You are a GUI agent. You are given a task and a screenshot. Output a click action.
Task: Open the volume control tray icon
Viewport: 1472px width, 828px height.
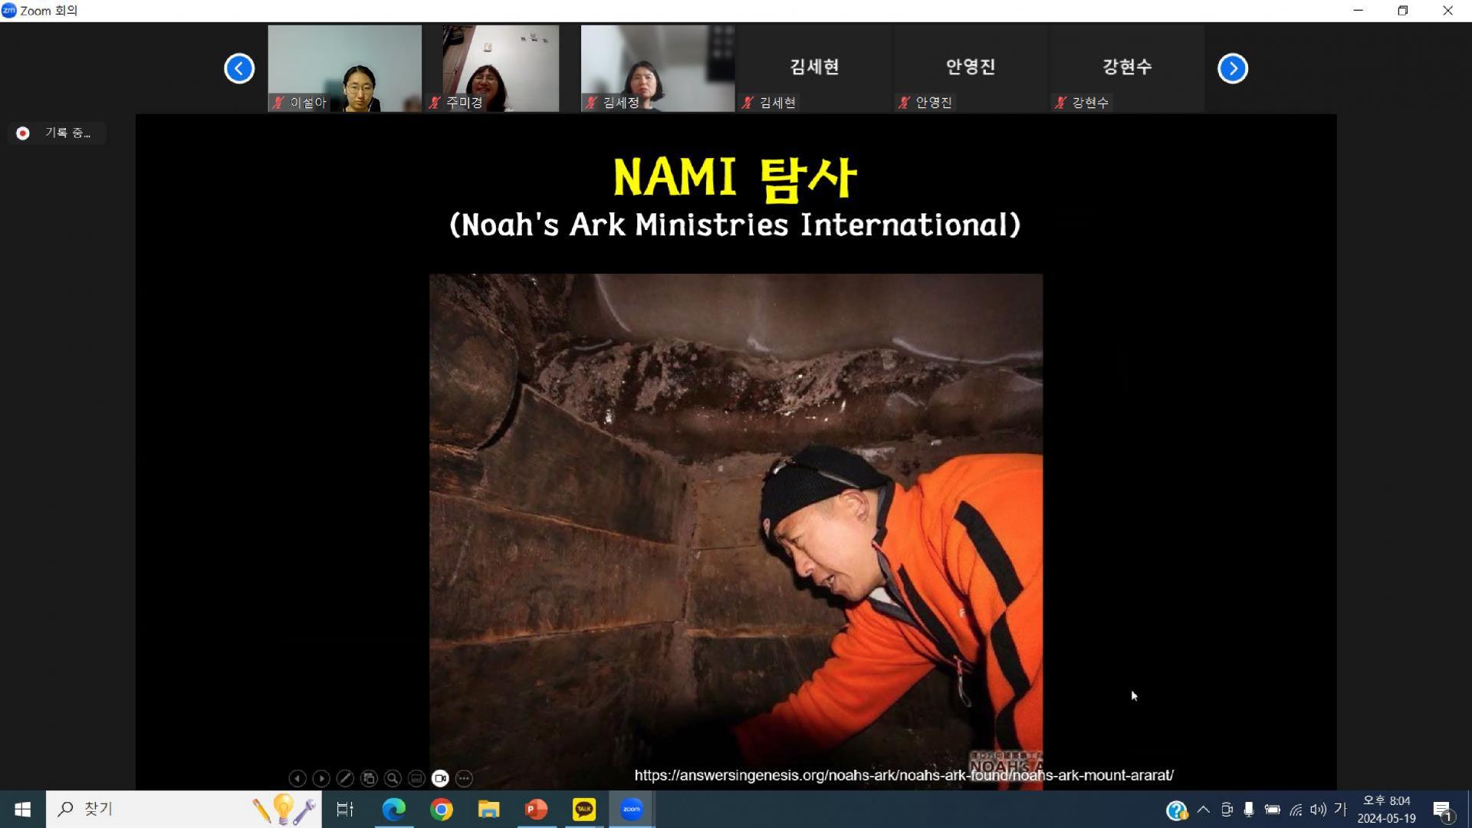[1318, 809]
